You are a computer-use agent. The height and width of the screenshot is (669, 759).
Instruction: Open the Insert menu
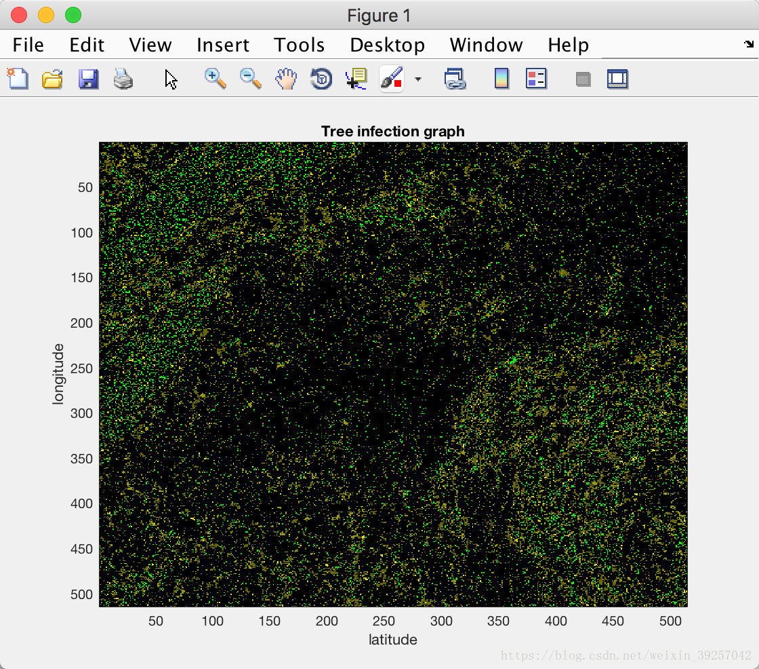pos(223,45)
